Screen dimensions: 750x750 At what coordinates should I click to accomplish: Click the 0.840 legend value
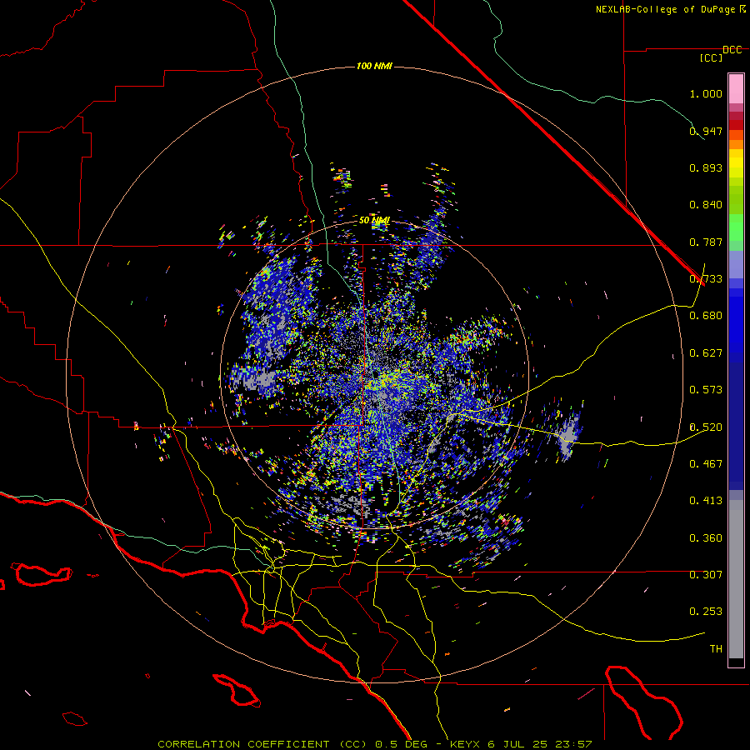coord(706,205)
